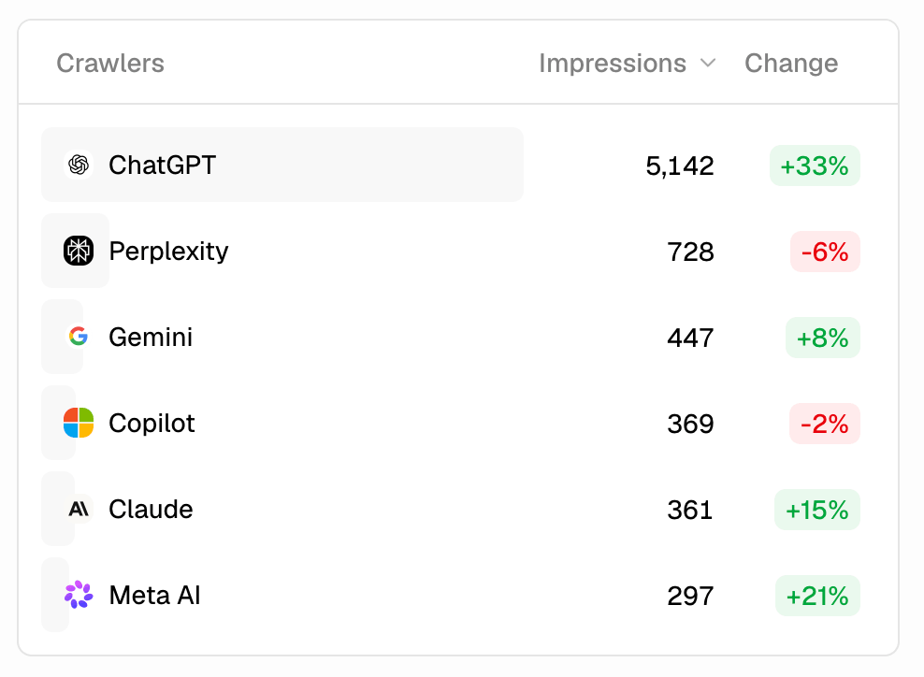924x677 pixels.
Task: Click the Gemini Google logo icon
Action: pos(79,337)
